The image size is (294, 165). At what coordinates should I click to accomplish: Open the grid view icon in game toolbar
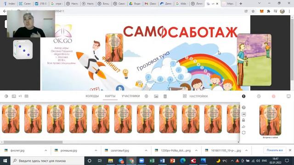tap(27, 96)
